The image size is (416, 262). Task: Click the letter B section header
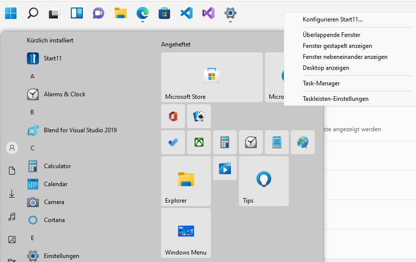pyautogui.click(x=32, y=112)
